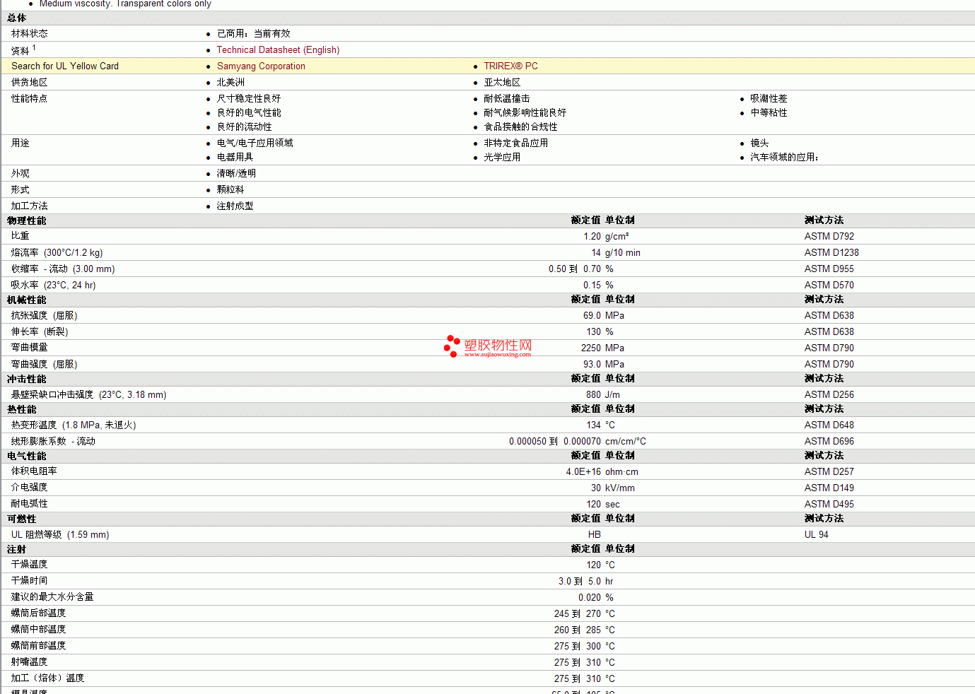This screenshot has height=694, width=975.
Task: Select the 食品接触的合规性 feature
Action: tap(520, 127)
